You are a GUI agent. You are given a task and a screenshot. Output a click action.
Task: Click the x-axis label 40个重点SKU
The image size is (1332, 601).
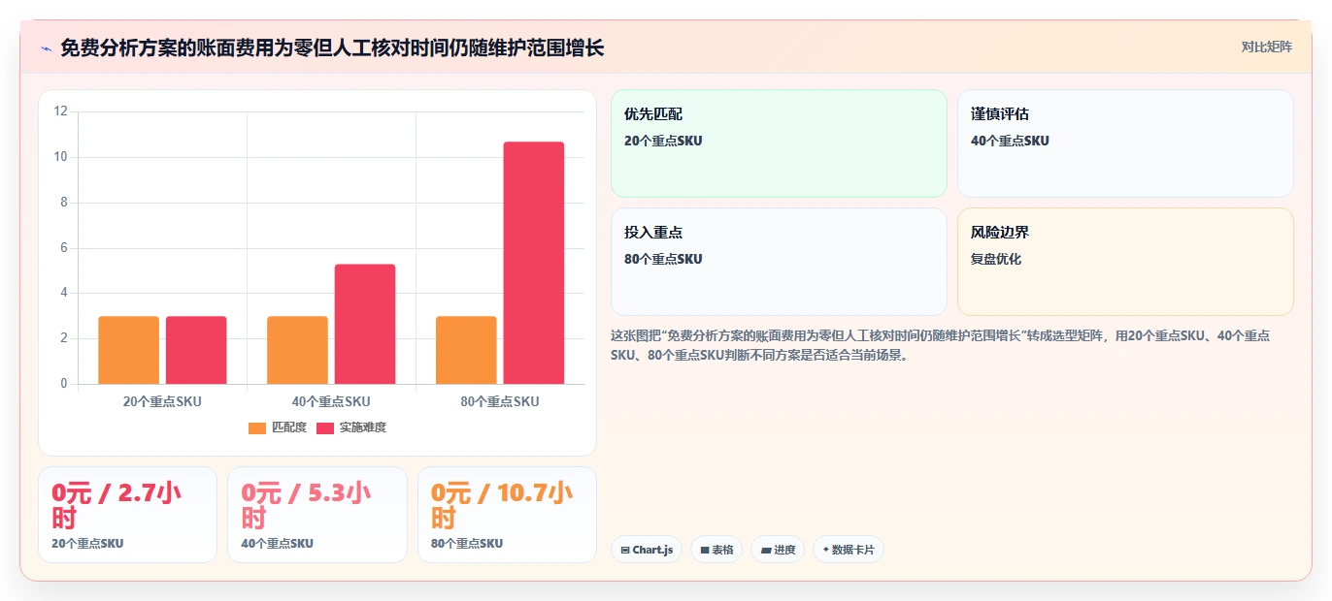tap(331, 401)
